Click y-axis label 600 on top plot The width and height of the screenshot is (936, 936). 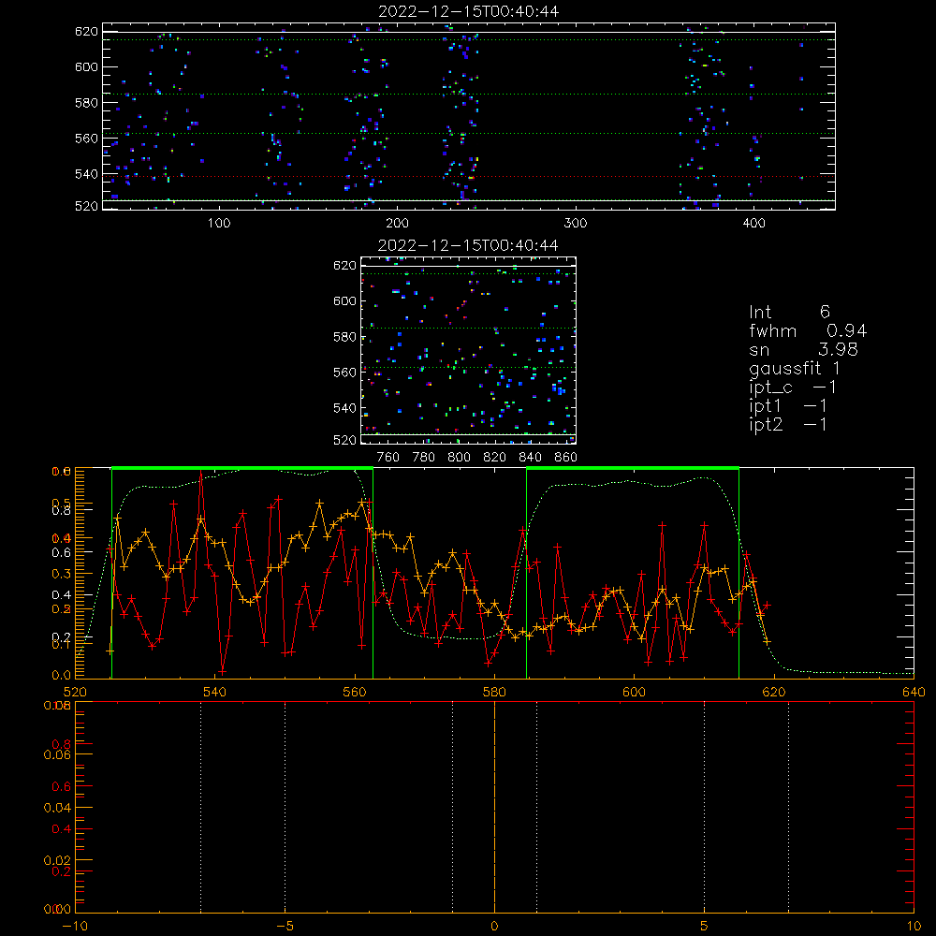(x=86, y=67)
